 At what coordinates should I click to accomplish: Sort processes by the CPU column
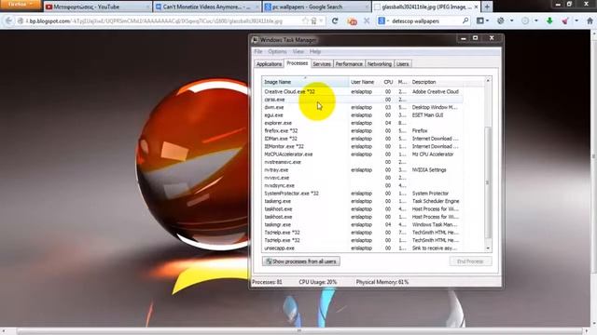[x=388, y=82]
